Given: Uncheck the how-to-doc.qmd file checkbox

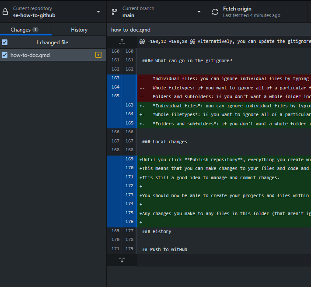Looking at the screenshot, I should tap(5, 55).
